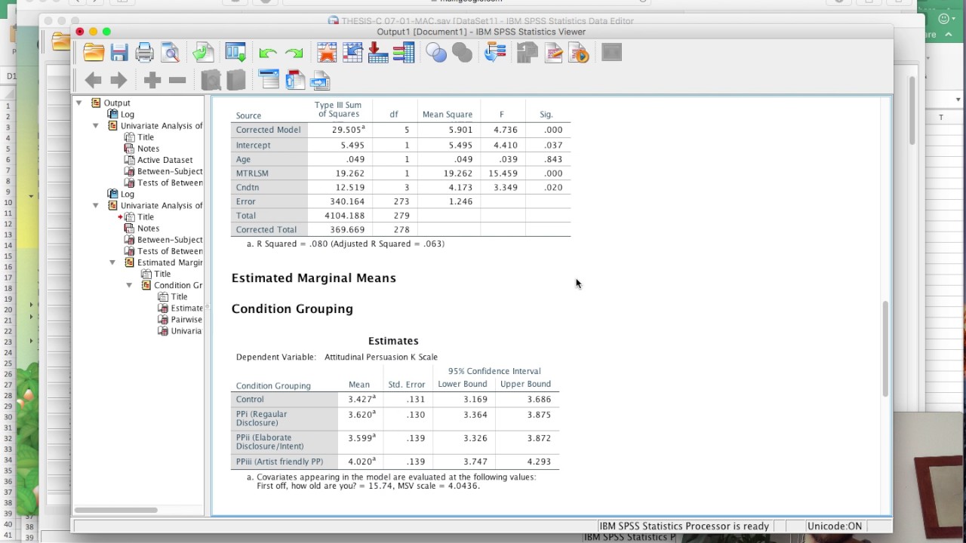Click 'Dependent Variable' caption line
Screen dimensions: 966x543
click(337, 357)
